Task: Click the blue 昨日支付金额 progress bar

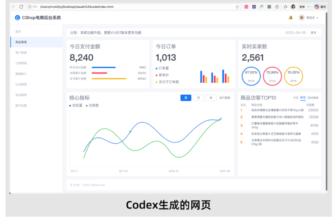Action: pos(104,68)
